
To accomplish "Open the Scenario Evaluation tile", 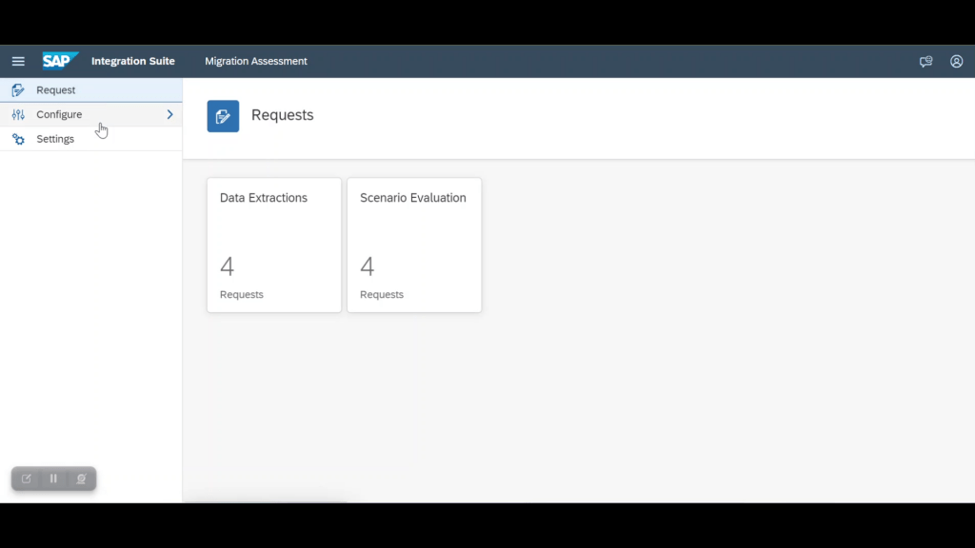I will [414, 245].
